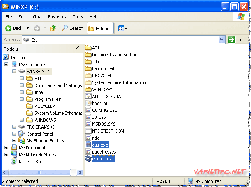This screenshot has width=251, height=187.
Task: Click the My Network Places icon
Action: tap(14, 154)
